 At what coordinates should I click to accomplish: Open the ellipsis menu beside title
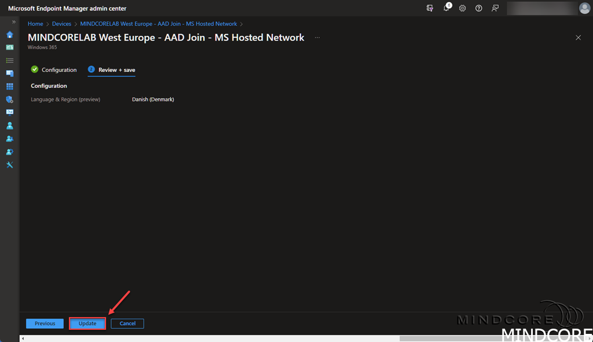[317, 38]
